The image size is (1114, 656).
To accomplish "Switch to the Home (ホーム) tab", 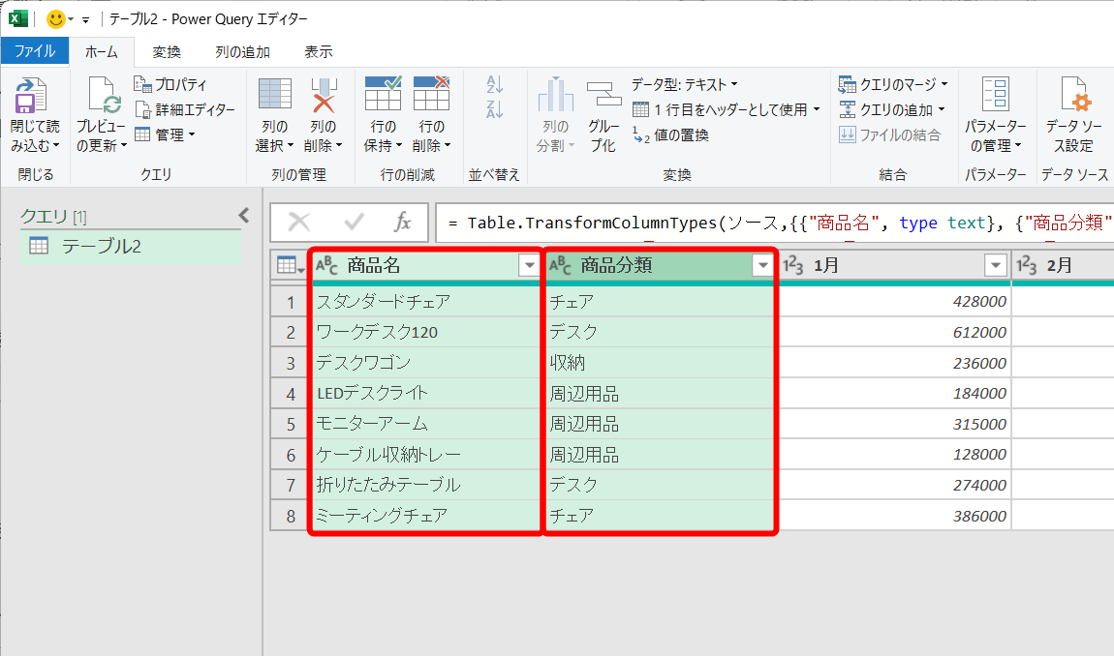I will [102, 52].
